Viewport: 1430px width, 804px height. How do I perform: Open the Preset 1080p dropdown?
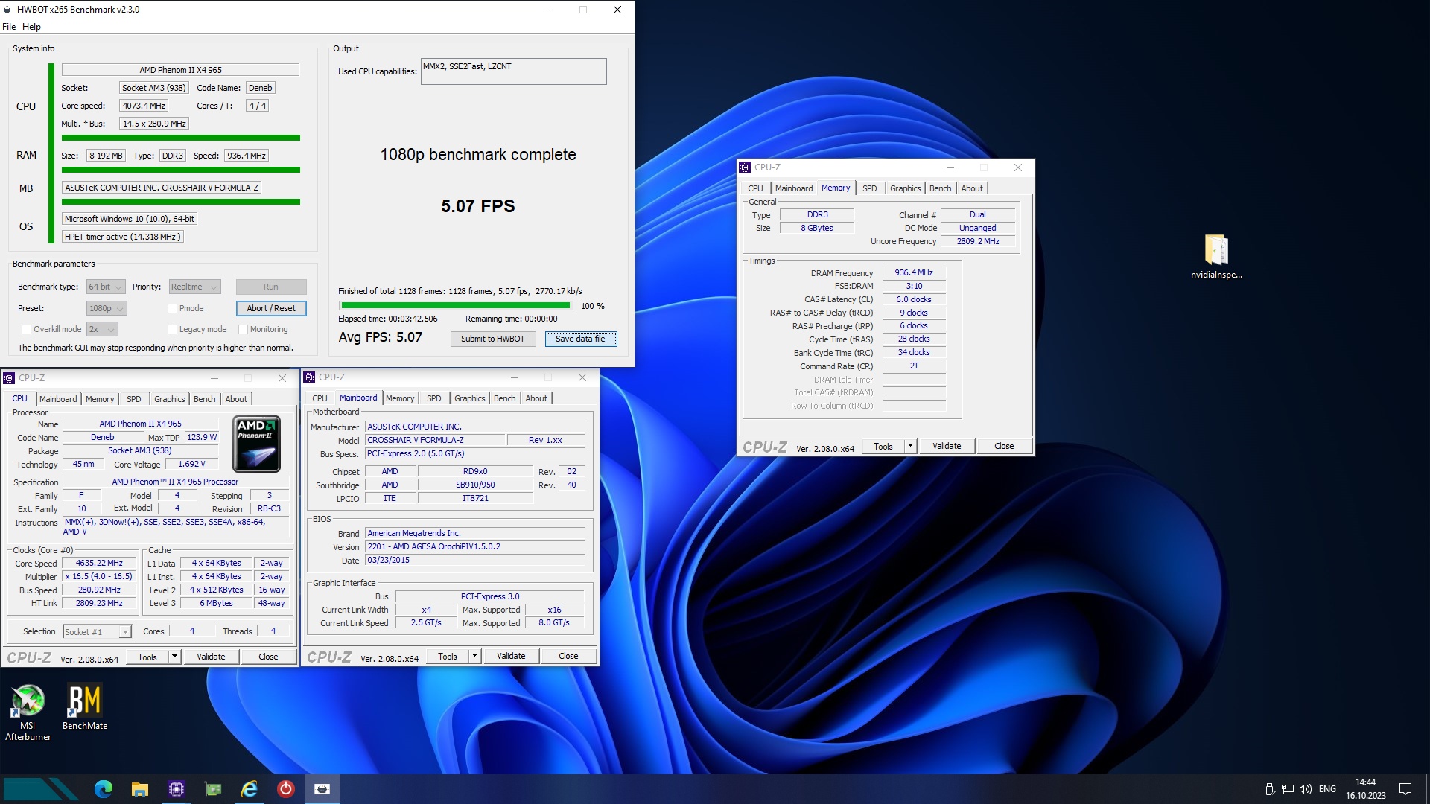[x=107, y=308]
